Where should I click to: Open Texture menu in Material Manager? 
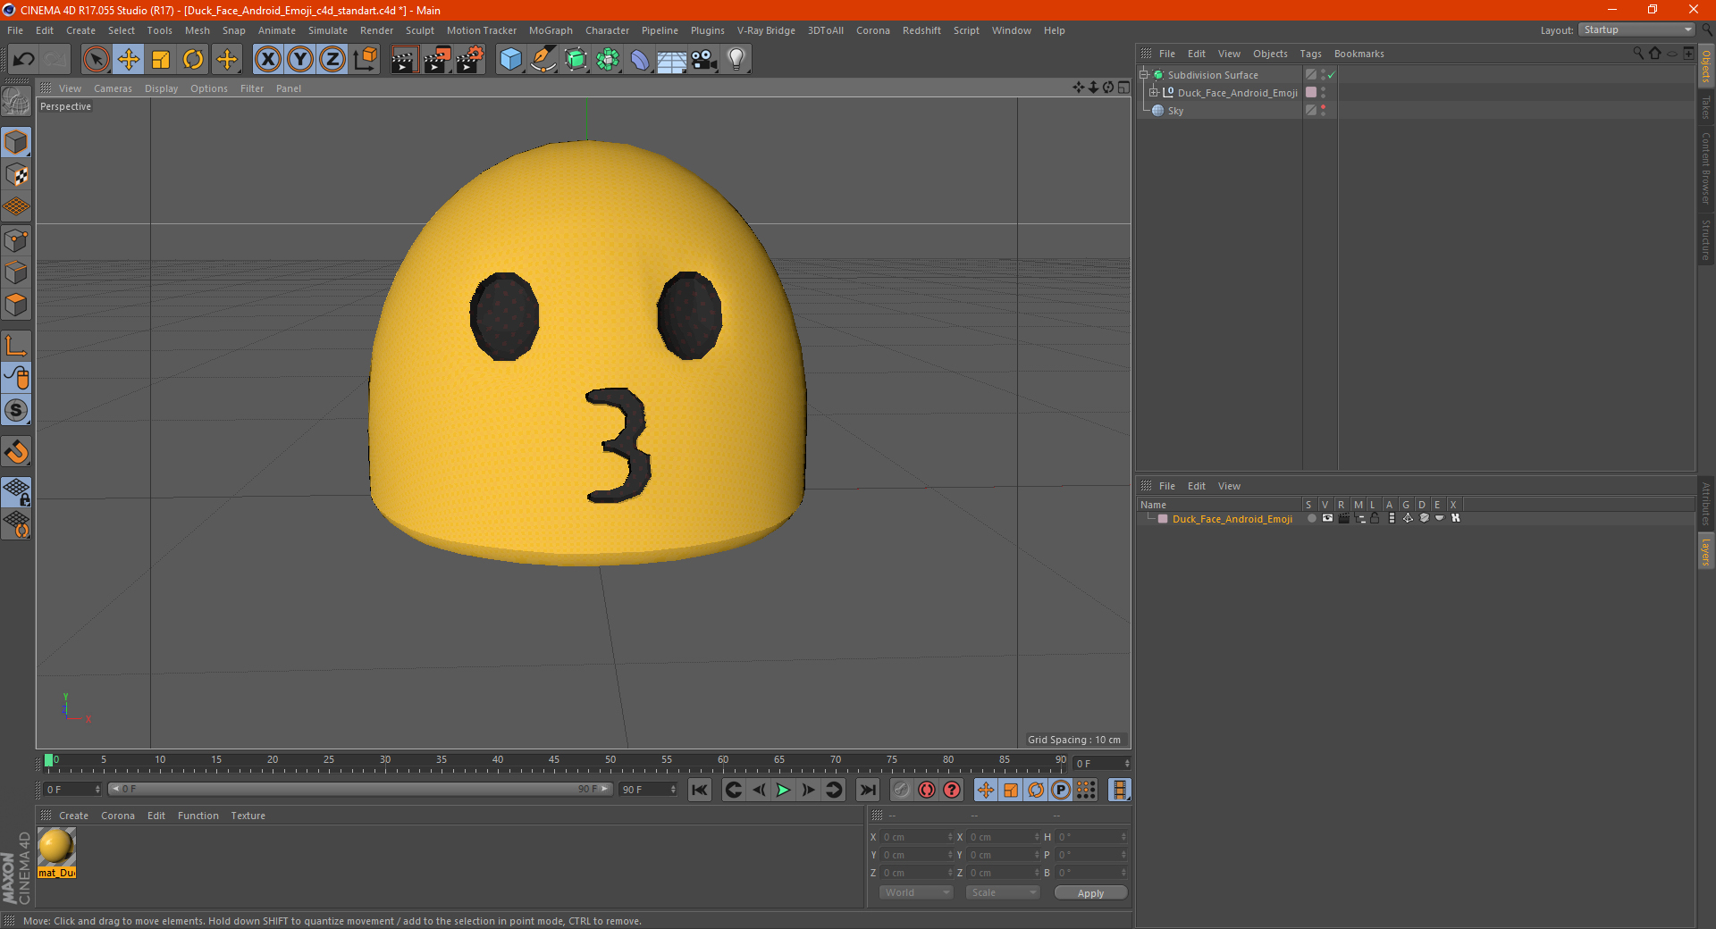click(248, 816)
